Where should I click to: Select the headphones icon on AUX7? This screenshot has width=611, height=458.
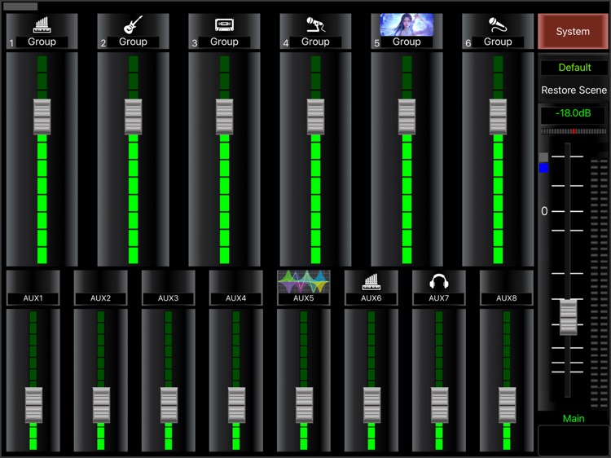(439, 281)
